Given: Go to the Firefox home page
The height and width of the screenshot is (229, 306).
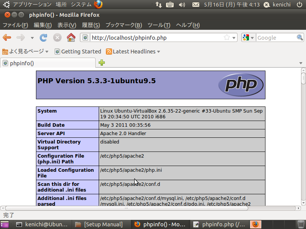Looking at the screenshot, I should pyautogui.click(x=71, y=37).
